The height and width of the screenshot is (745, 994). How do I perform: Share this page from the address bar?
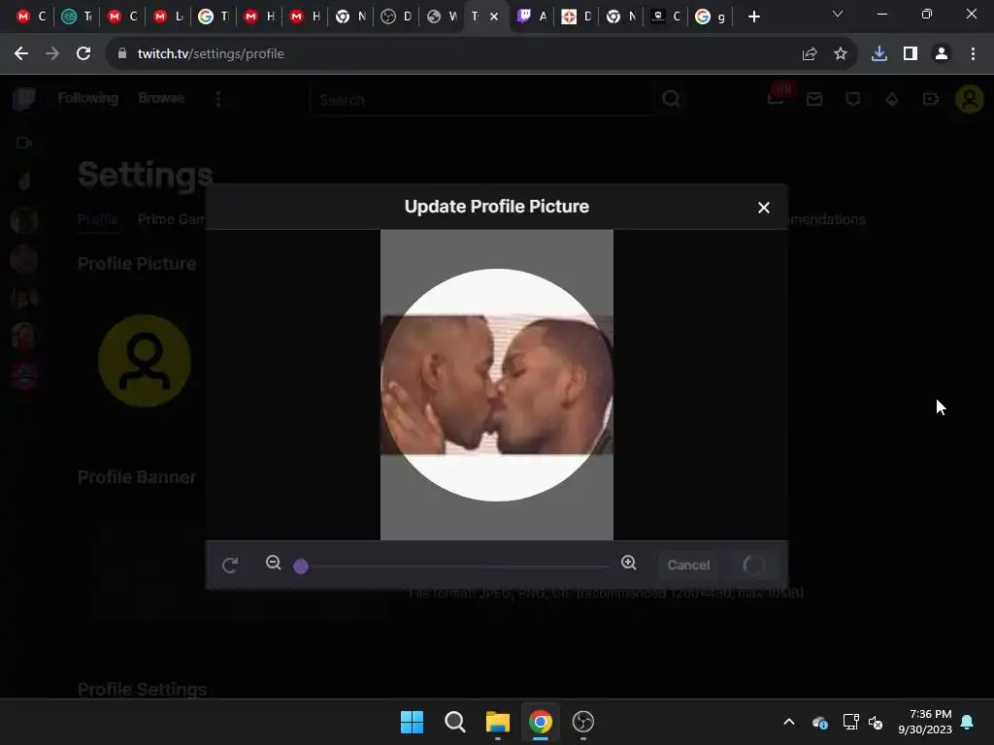click(809, 54)
